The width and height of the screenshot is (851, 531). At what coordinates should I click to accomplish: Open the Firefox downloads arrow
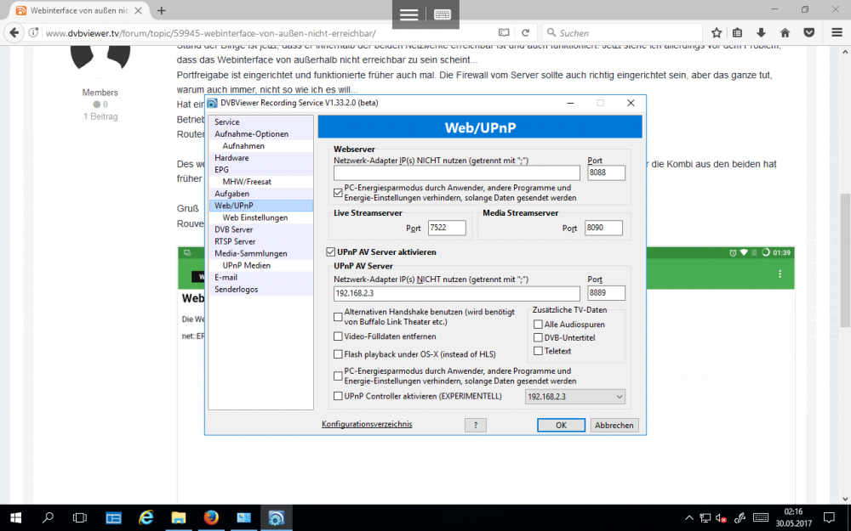pyautogui.click(x=761, y=33)
